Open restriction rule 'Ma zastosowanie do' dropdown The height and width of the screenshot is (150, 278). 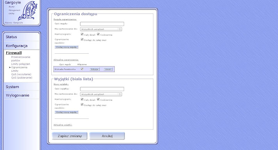tap(101, 29)
